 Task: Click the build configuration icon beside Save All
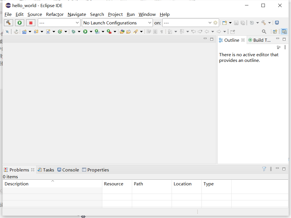[252, 23]
